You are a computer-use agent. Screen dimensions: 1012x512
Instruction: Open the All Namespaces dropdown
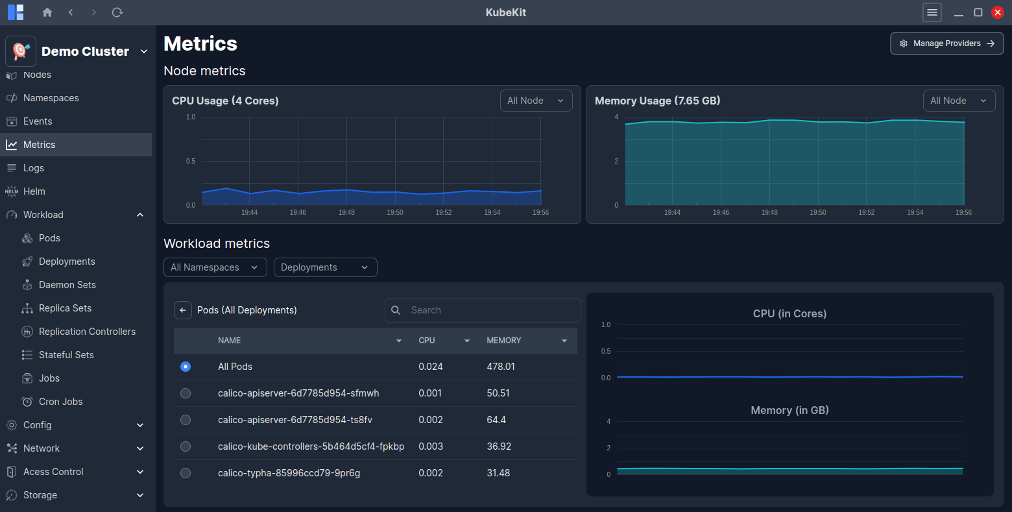tap(215, 267)
